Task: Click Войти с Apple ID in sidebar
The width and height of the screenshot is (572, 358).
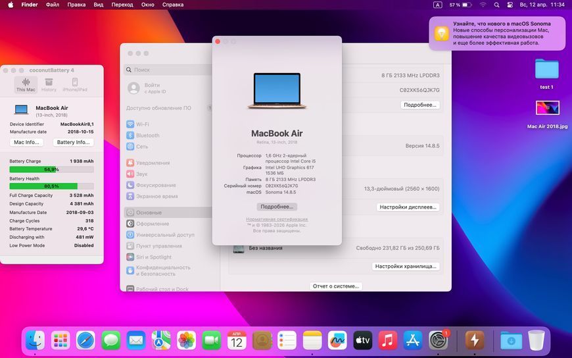Action: click(x=168, y=88)
